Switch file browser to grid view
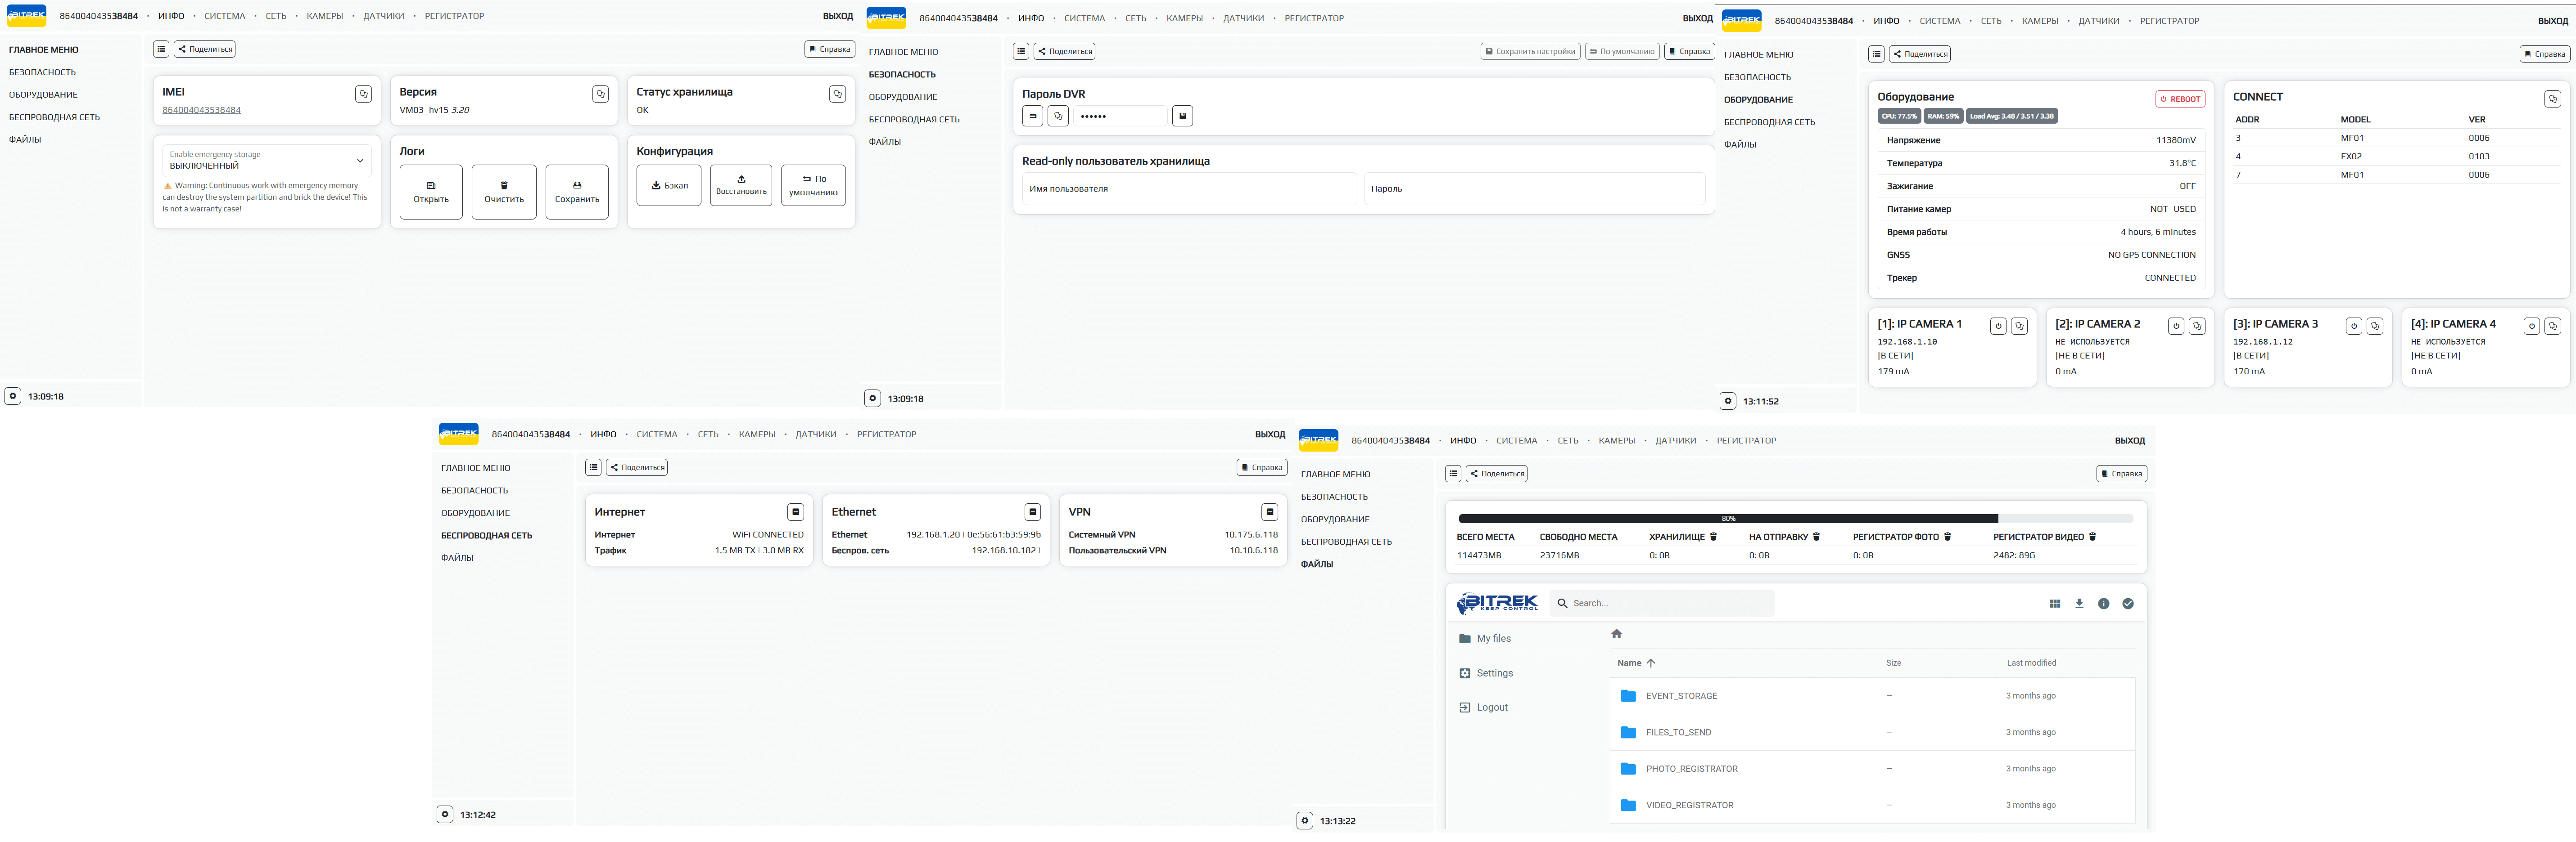 pos(2055,603)
